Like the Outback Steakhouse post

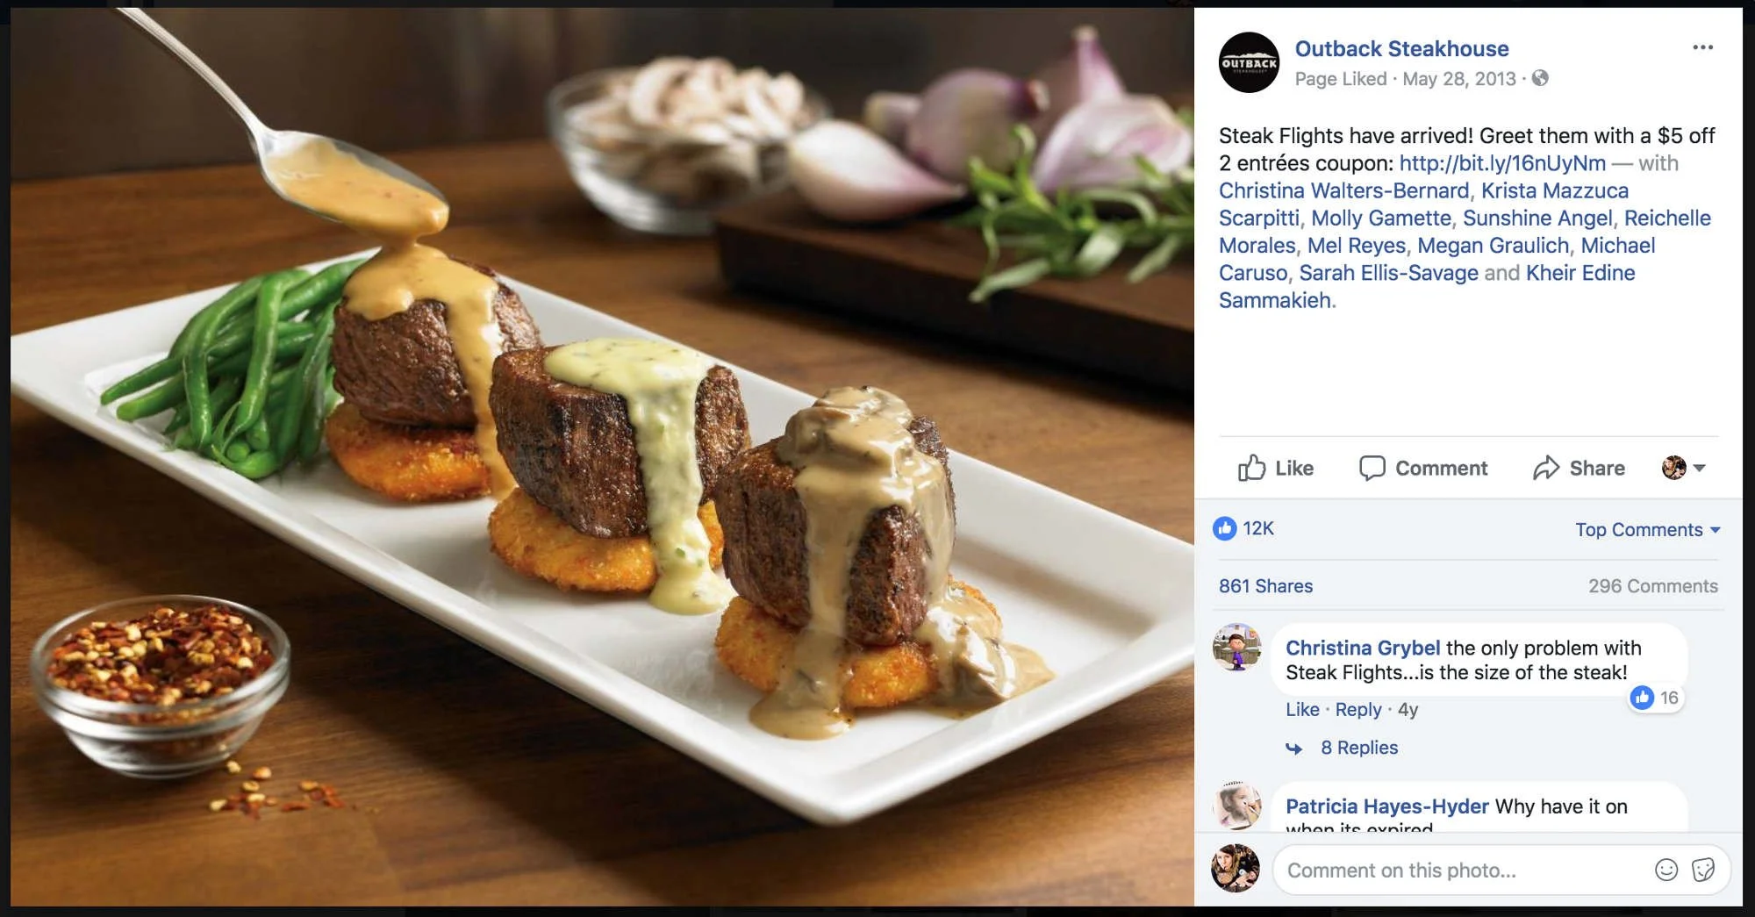[1275, 468]
